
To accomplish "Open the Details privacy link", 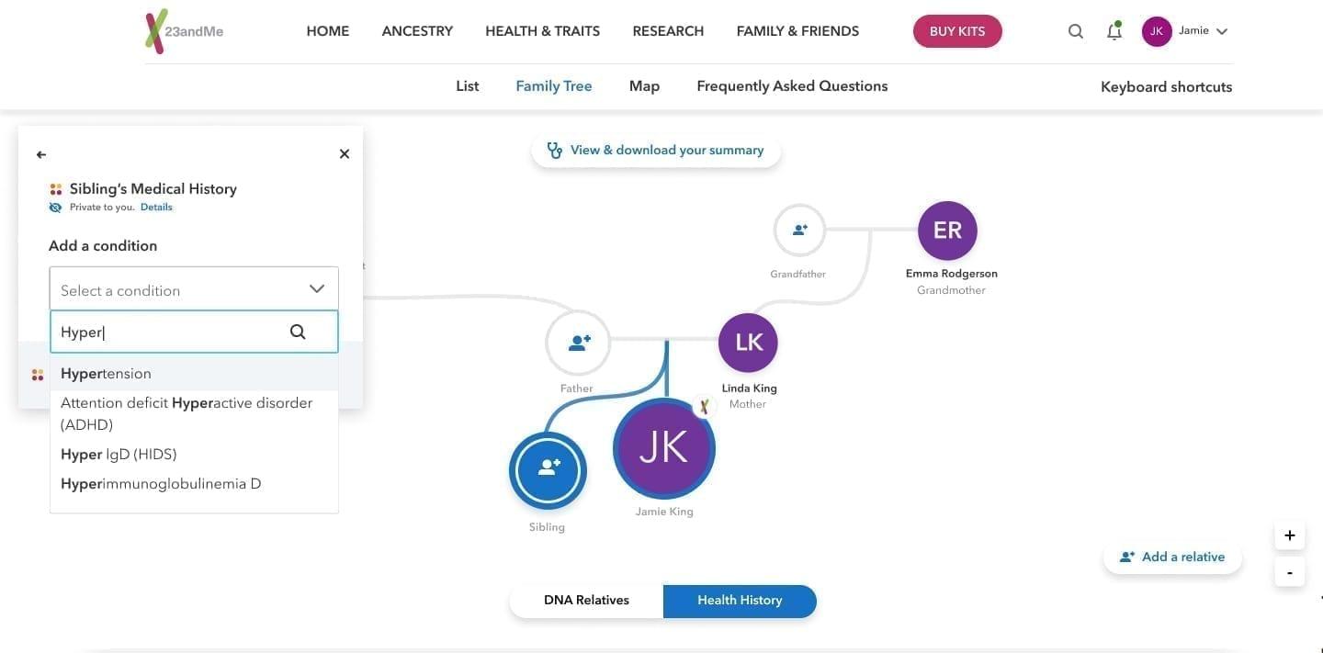I will pos(156,208).
